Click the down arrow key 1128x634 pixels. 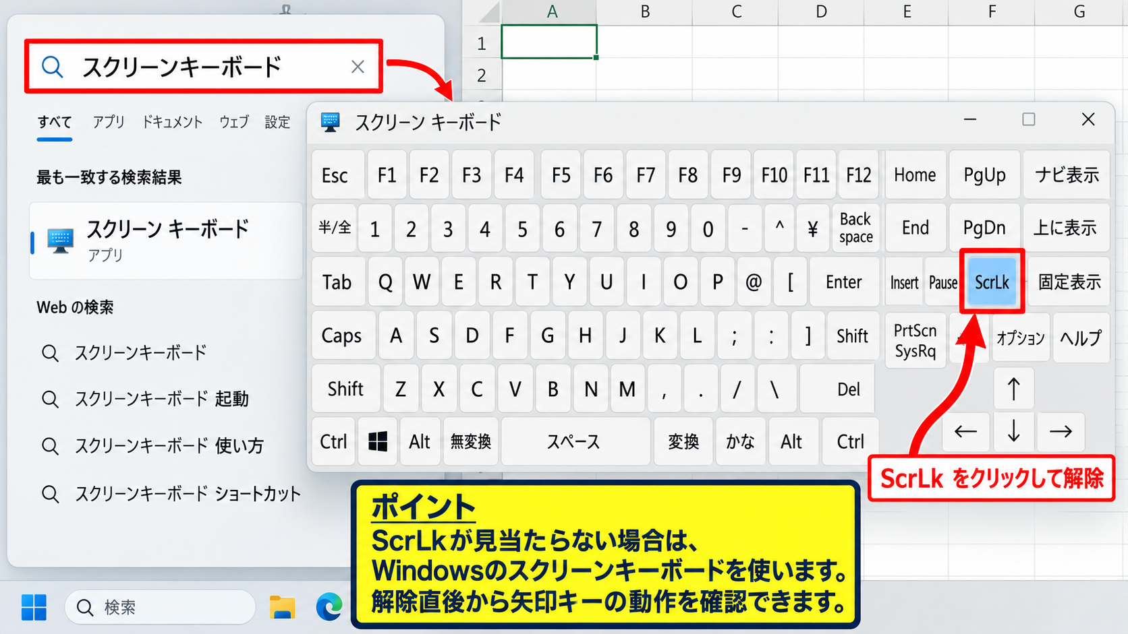point(1013,431)
